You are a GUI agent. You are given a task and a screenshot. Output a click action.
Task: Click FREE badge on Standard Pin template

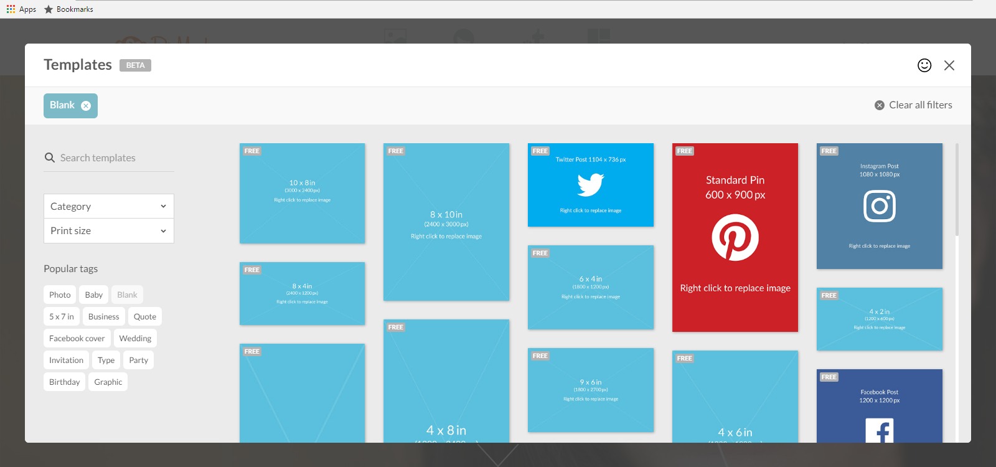point(685,151)
